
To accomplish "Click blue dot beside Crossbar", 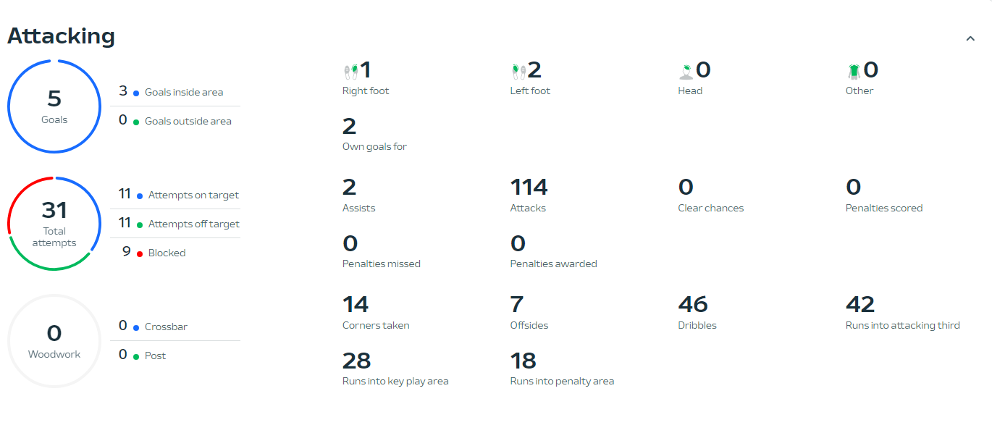I will [x=136, y=327].
